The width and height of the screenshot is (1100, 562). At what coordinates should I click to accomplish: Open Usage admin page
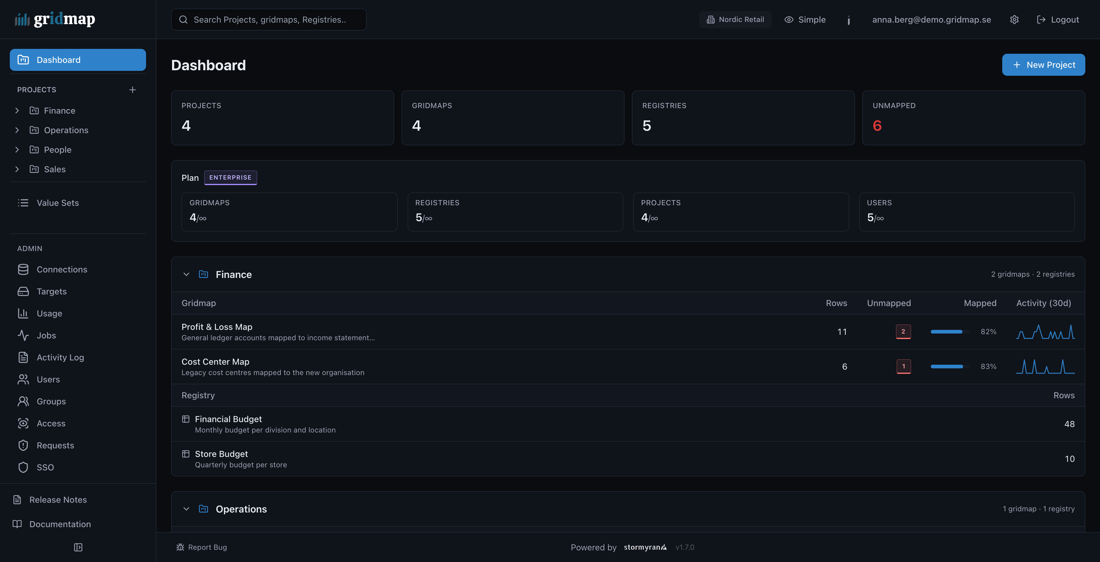[x=78, y=313]
